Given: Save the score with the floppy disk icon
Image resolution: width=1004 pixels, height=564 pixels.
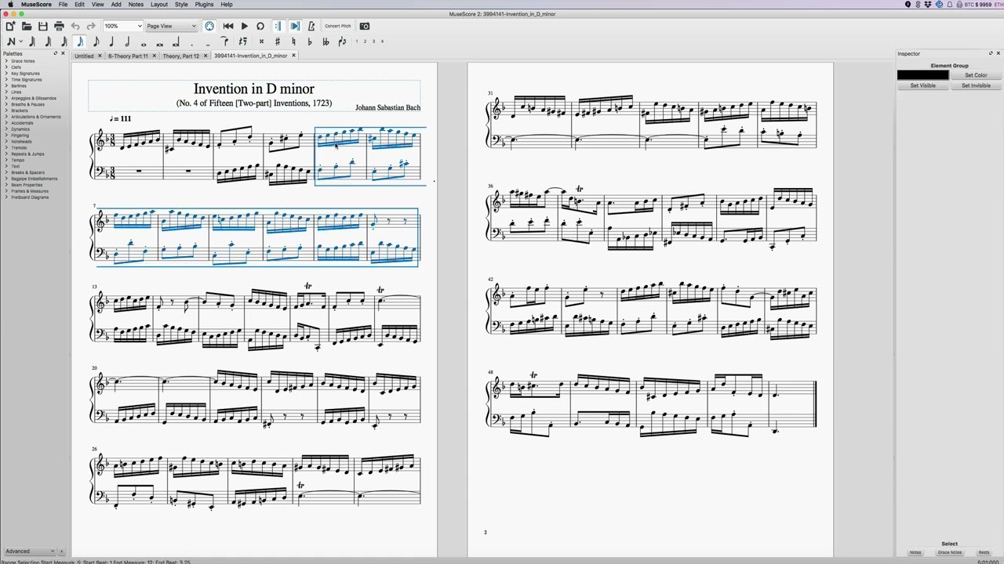Looking at the screenshot, I should pos(42,26).
